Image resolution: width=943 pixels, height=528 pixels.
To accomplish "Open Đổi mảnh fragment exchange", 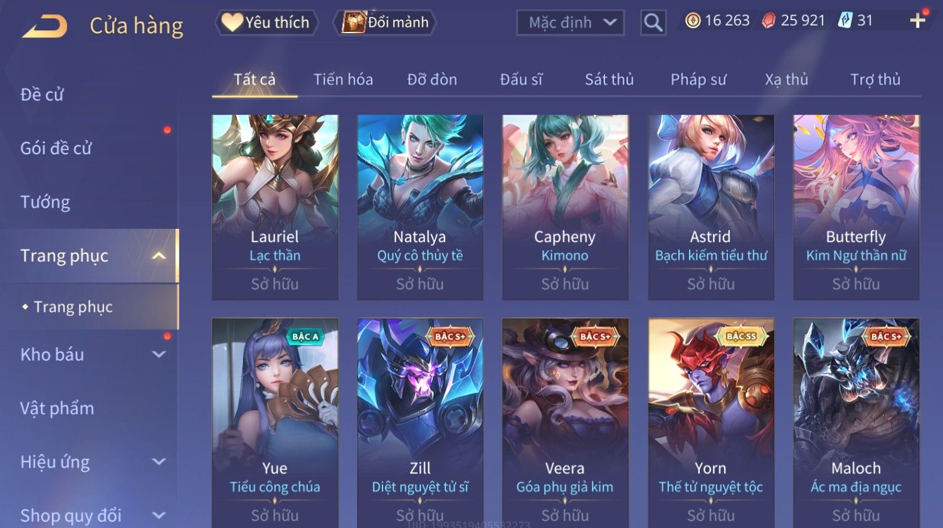I will point(385,23).
